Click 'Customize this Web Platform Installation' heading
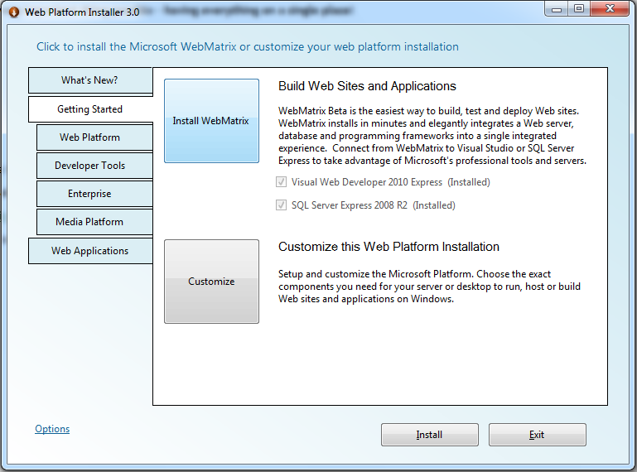Image resolution: width=637 pixels, height=472 pixels. [388, 247]
